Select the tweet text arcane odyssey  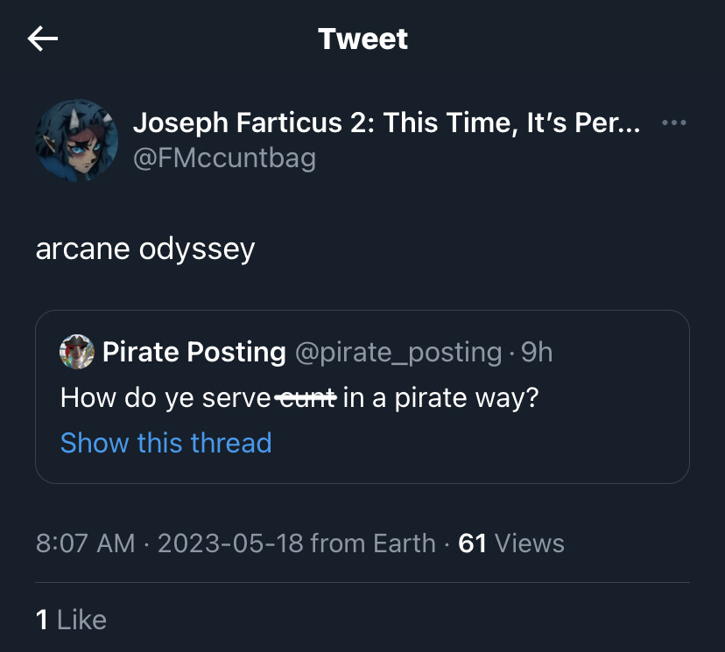coord(145,249)
